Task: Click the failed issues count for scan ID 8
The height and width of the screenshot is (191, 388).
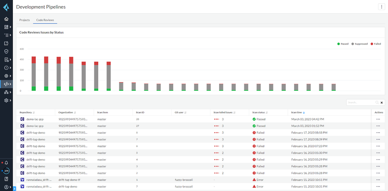Action: [223, 133]
